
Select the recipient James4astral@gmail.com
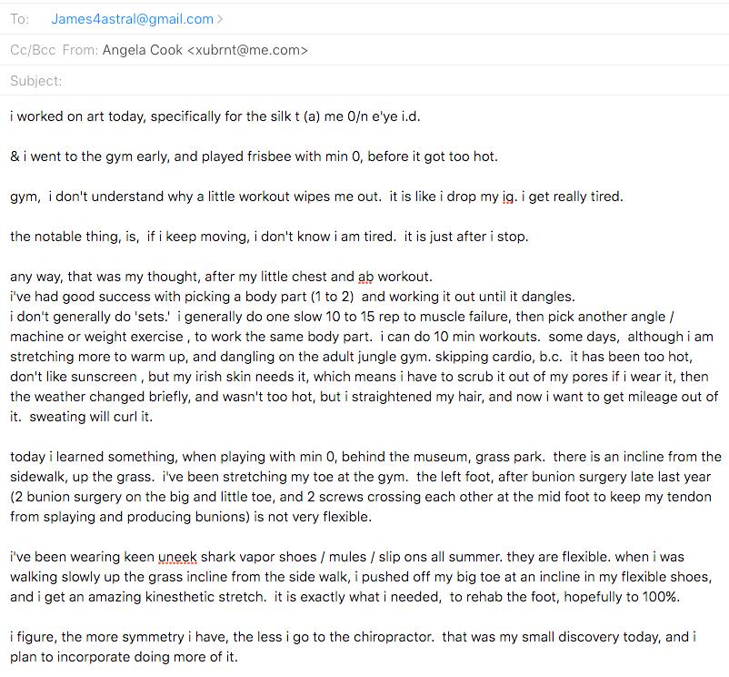pyautogui.click(x=132, y=19)
